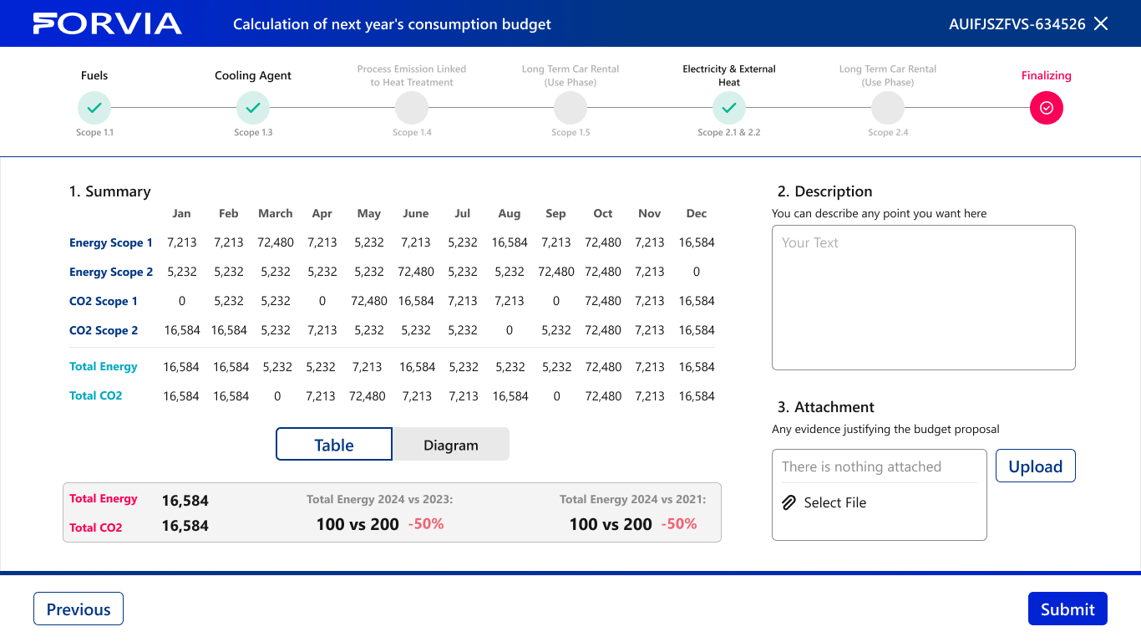This screenshot has height=642, width=1141.
Task: Click the Select File link
Action: 835,502
